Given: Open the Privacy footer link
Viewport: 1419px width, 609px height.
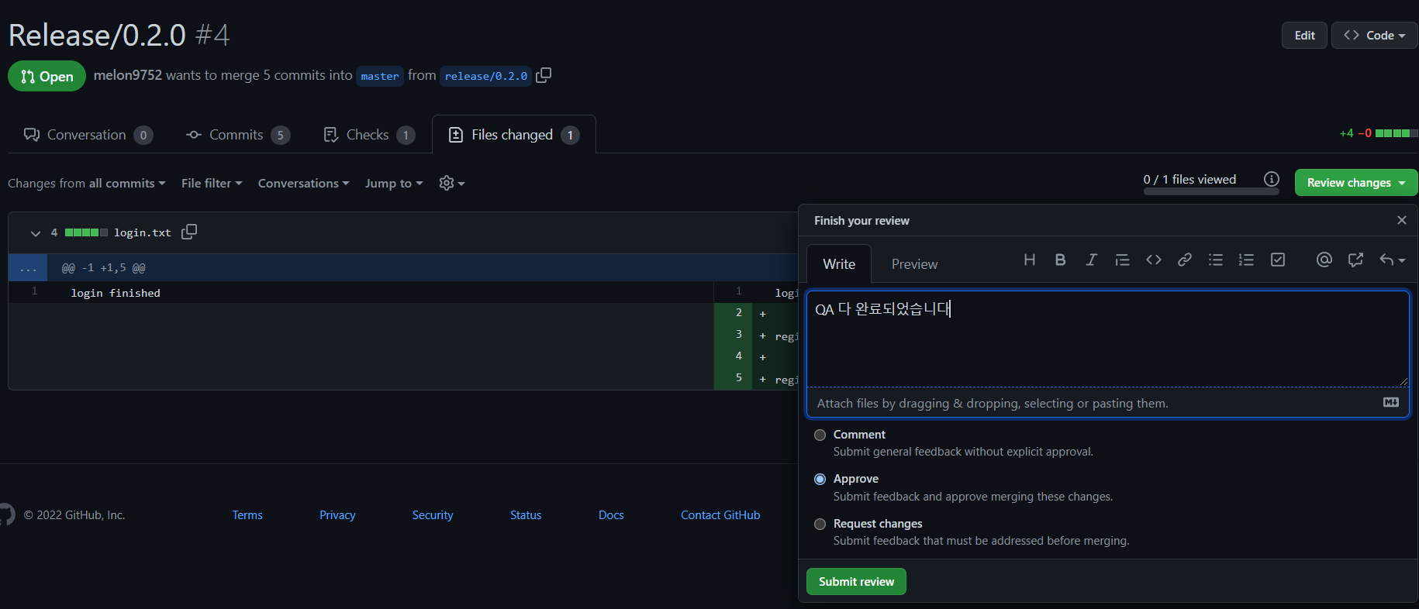Looking at the screenshot, I should [x=337, y=515].
